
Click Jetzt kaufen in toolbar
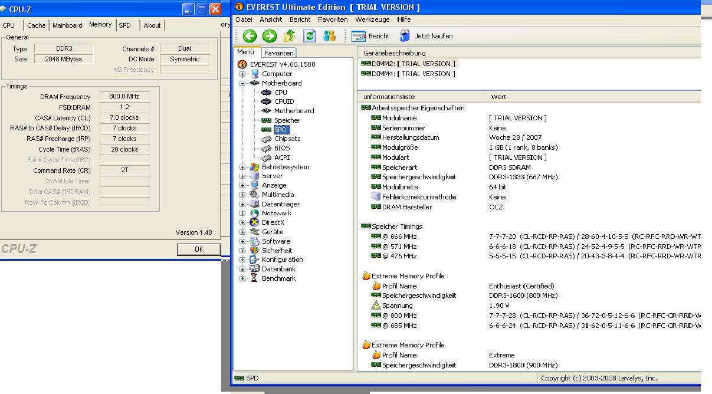point(426,36)
